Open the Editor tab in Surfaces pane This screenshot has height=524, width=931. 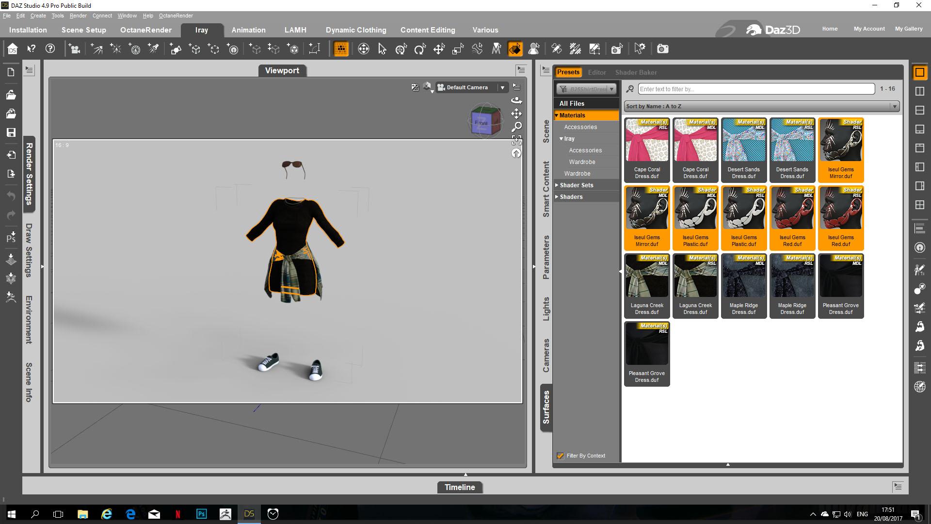point(596,72)
